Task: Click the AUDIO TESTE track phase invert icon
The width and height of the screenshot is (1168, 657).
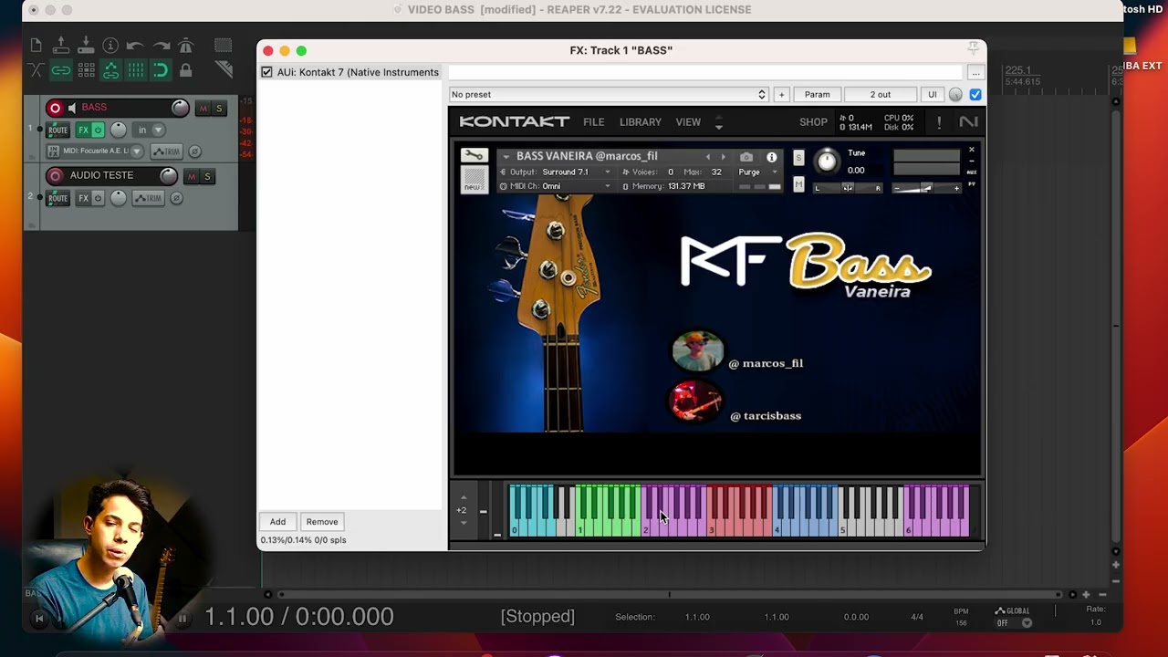Action: (177, 198)
